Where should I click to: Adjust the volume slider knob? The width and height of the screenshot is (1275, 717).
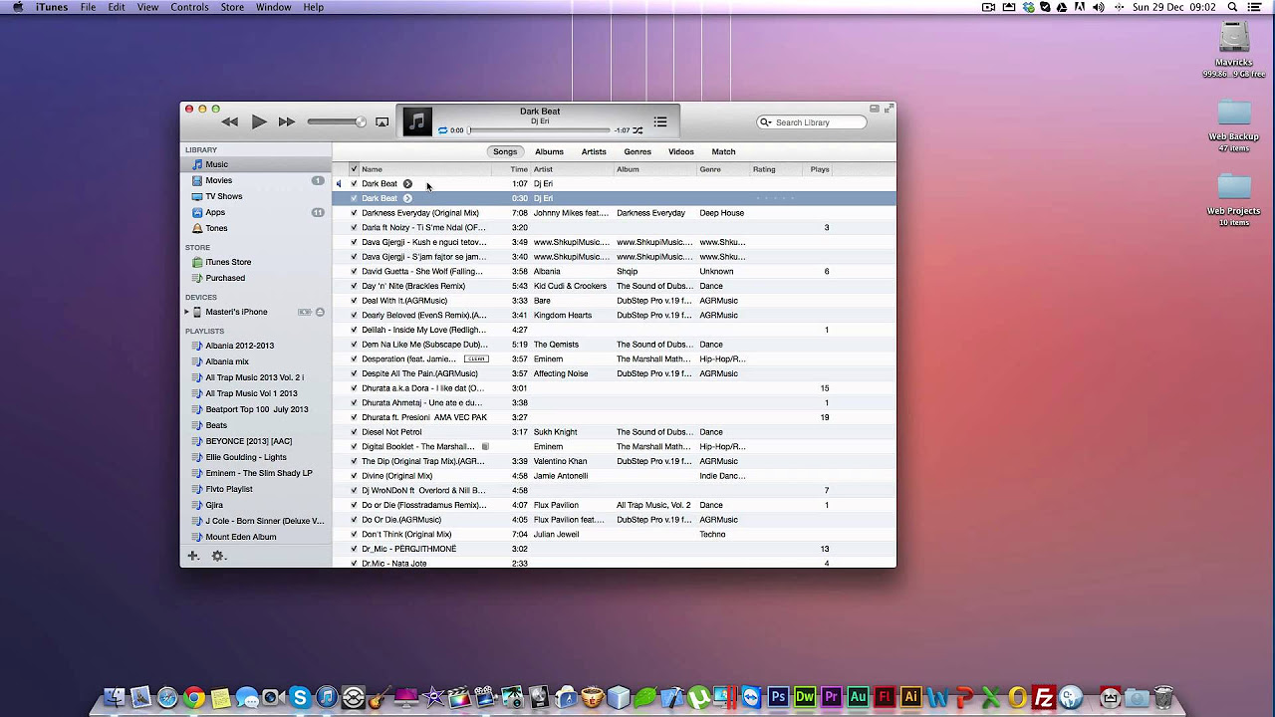pos(361,121)
